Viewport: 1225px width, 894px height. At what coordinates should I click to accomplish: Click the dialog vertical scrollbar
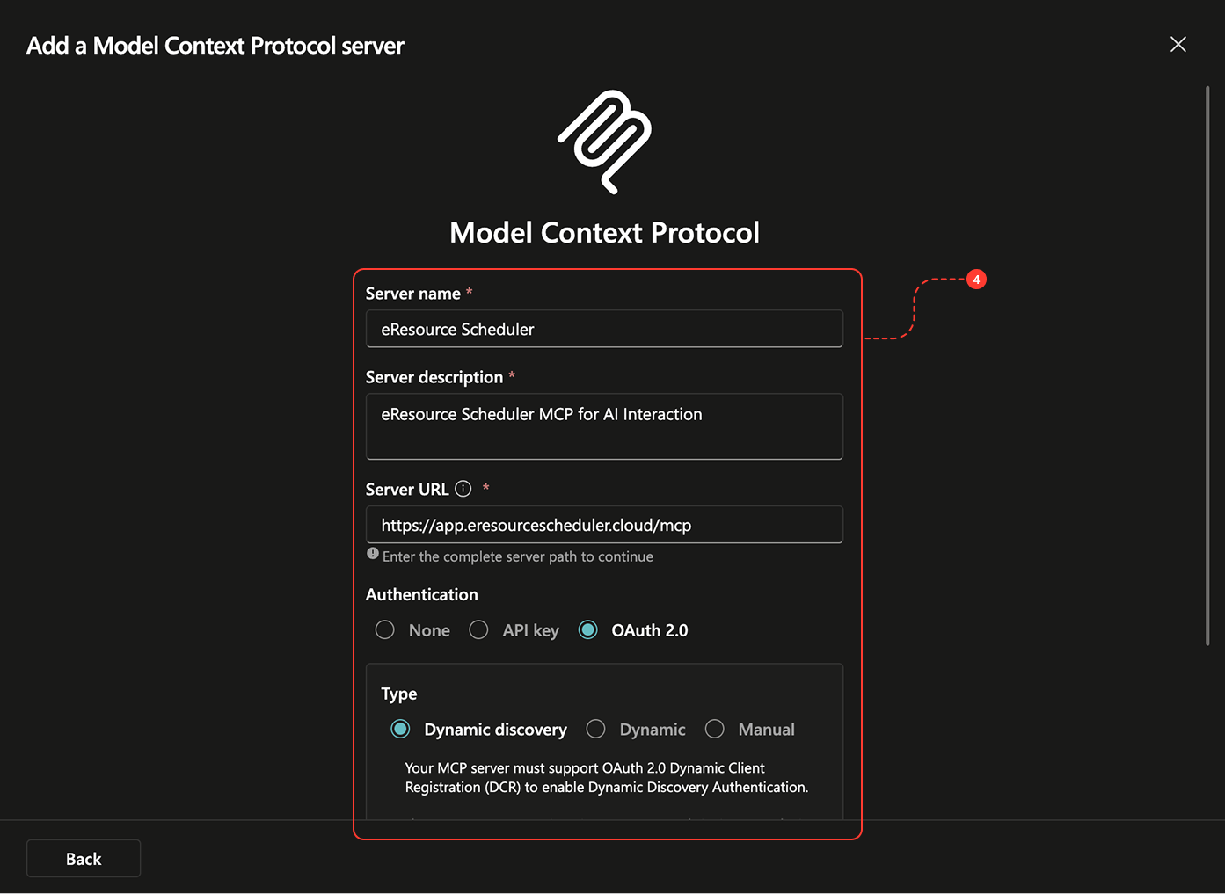tap(1207, 366)
